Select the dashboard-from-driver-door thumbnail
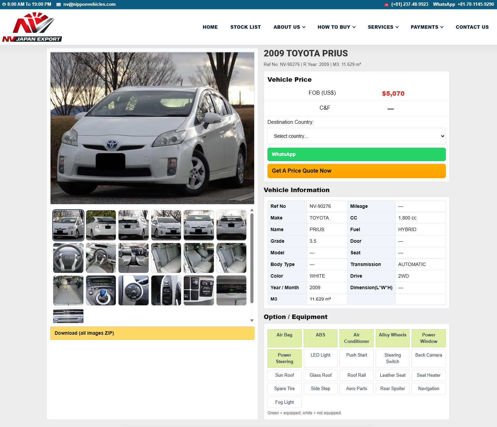 (101, 258)
